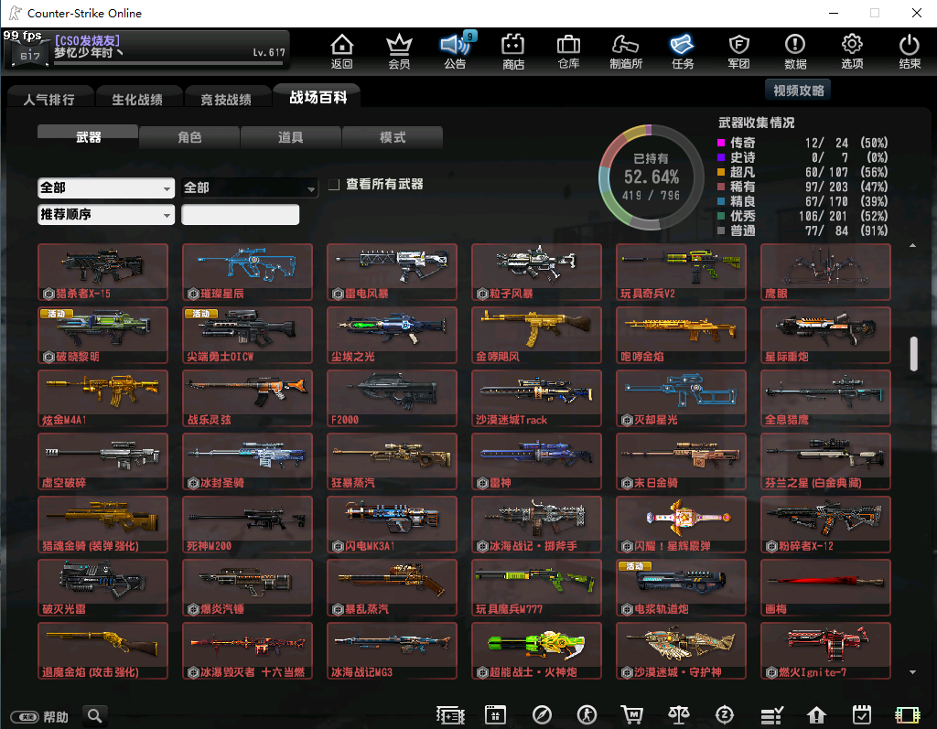Click the 结束 exit power button
Image resolution: width=937 pixels, height=729 pixels.
(909, 50)
